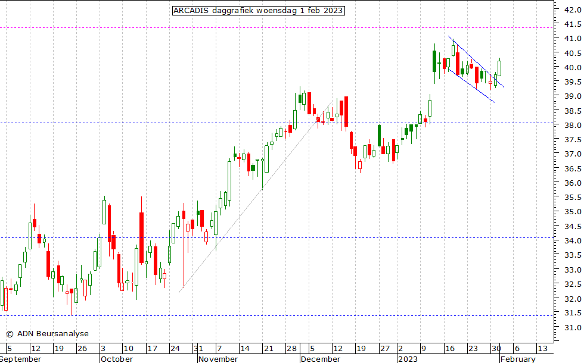This screenshot has width=584, height=363.
Task: Select the 38.5 price axis label
Action: click(573, 111)
